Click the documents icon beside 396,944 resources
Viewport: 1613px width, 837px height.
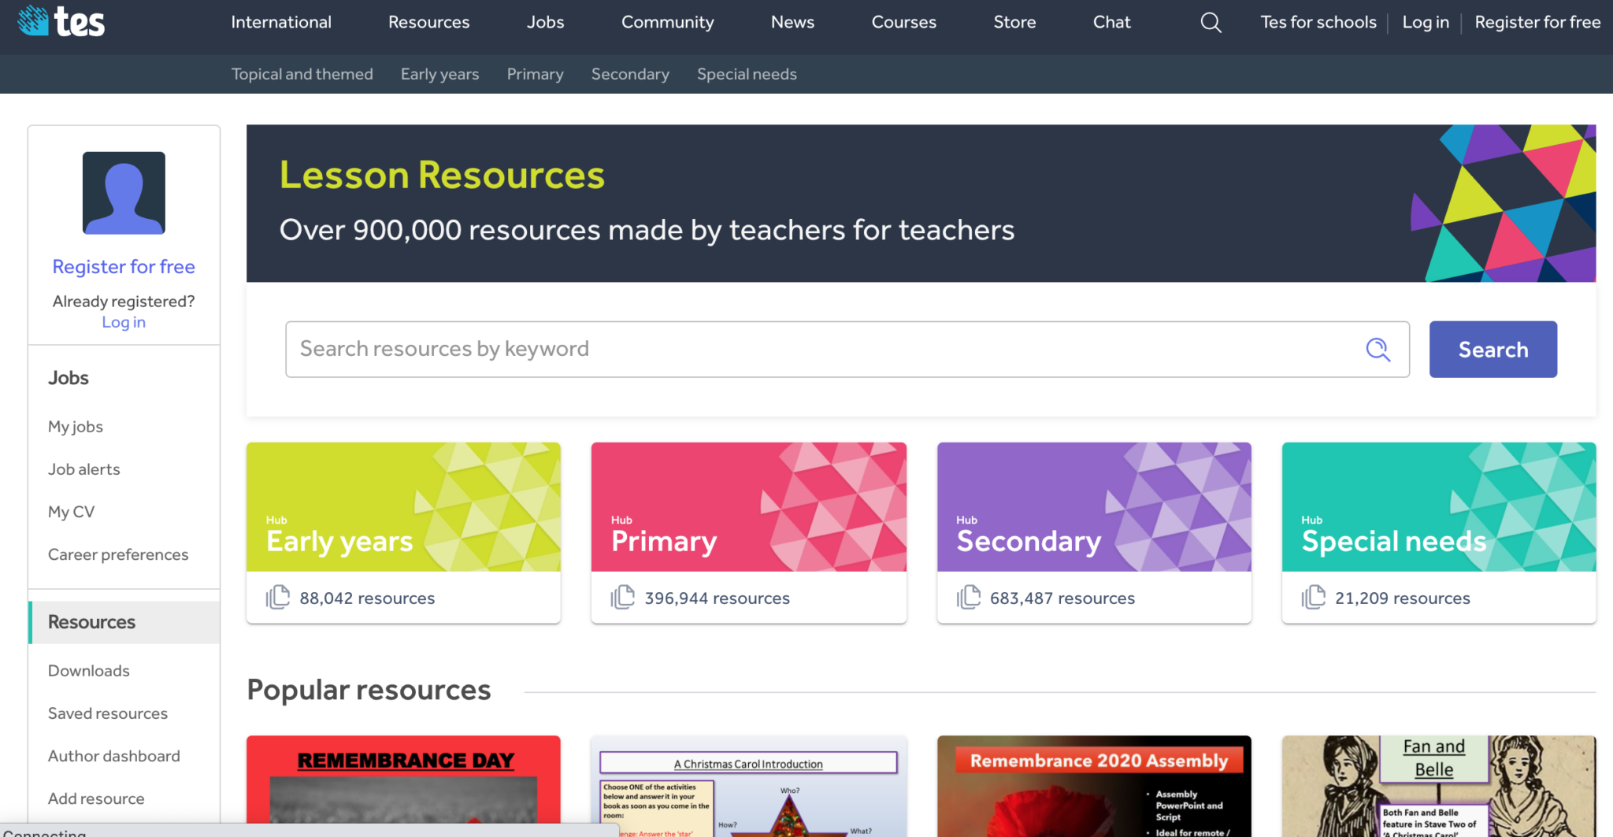pos(623,598)
